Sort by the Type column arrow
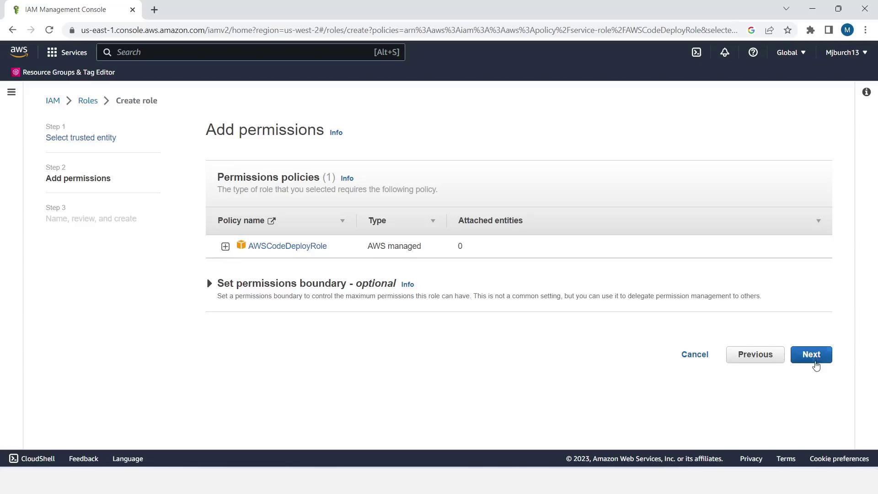The image size is (878, 494). click(433, 221)
